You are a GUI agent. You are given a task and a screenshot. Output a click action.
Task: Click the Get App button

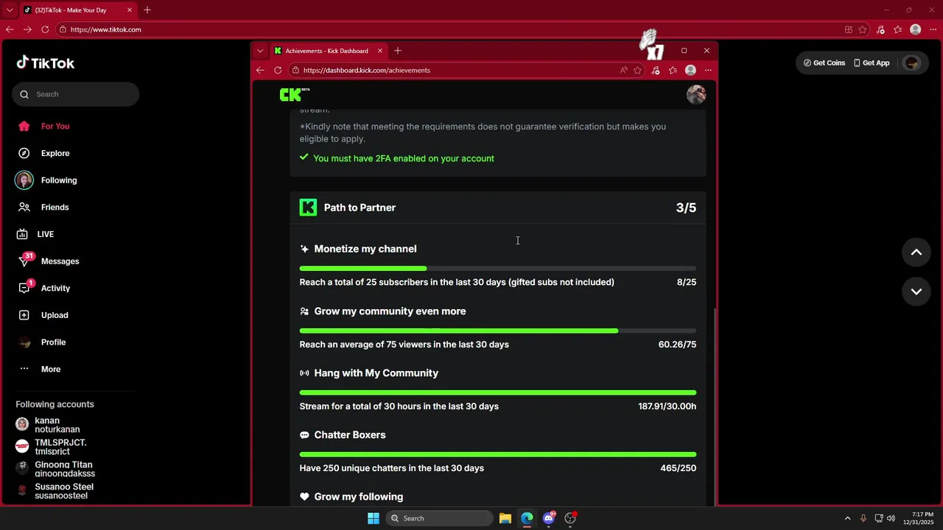(872, 63)
